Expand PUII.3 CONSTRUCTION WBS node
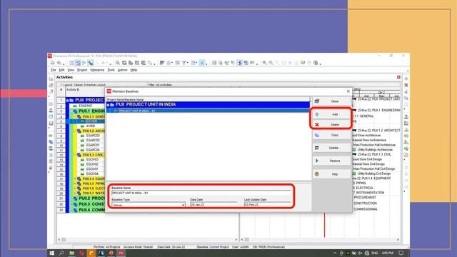The width and height of the screenshot is (457, 257). tap(71, 204)
